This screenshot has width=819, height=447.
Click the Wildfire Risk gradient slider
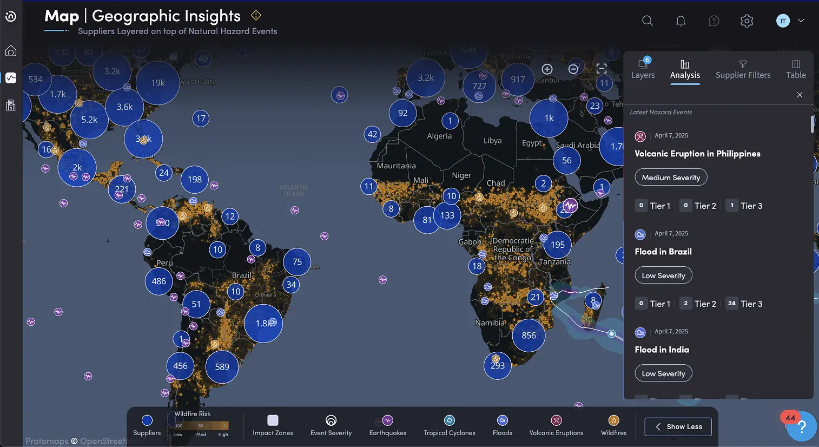(x=201, y=427)
